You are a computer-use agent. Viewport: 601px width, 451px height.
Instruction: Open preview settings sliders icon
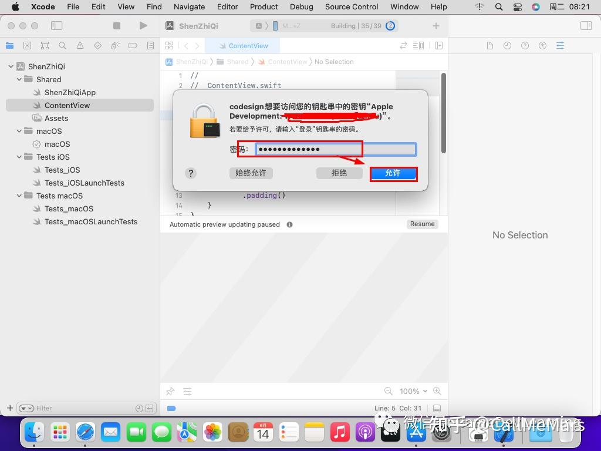187,391
